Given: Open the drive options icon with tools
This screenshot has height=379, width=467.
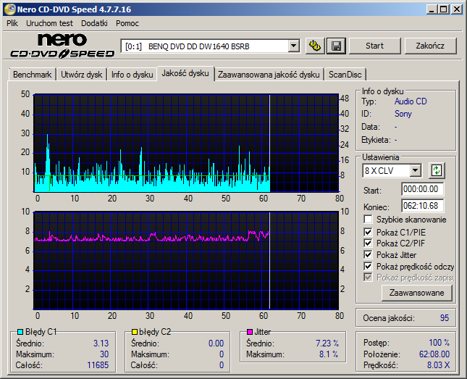Looking at the screenshot, I should tap(315, 46).
